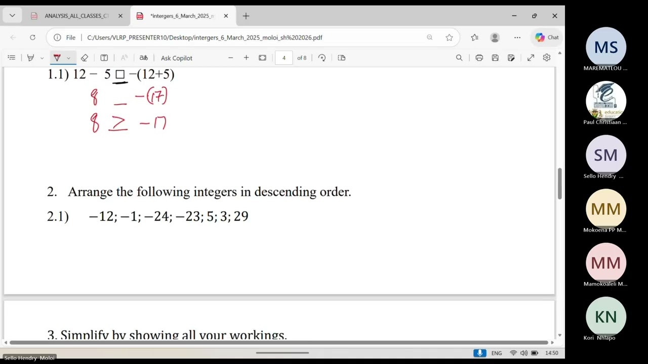The width and height of the screenshot is (648, 364).
Task: Open Find in PDF search
Action: pos(459,58)
